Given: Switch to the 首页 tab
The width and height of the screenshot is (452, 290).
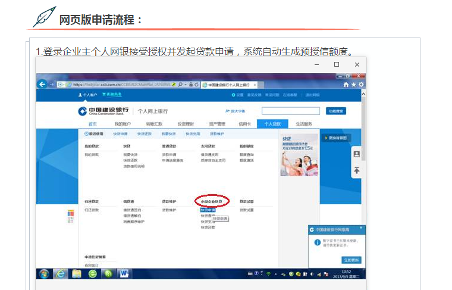Looking at the screenshot, I should pyautogui.click(x=93, y=124).
